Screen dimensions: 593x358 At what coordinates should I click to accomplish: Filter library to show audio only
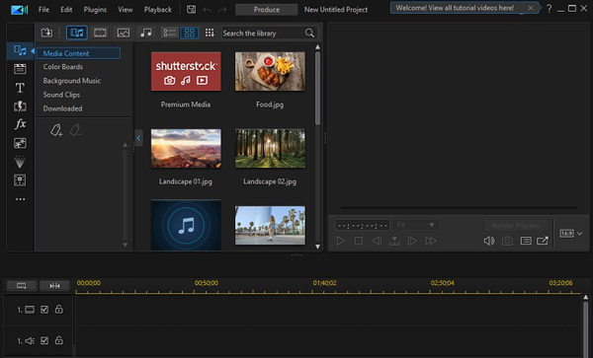tap(146, 33)
